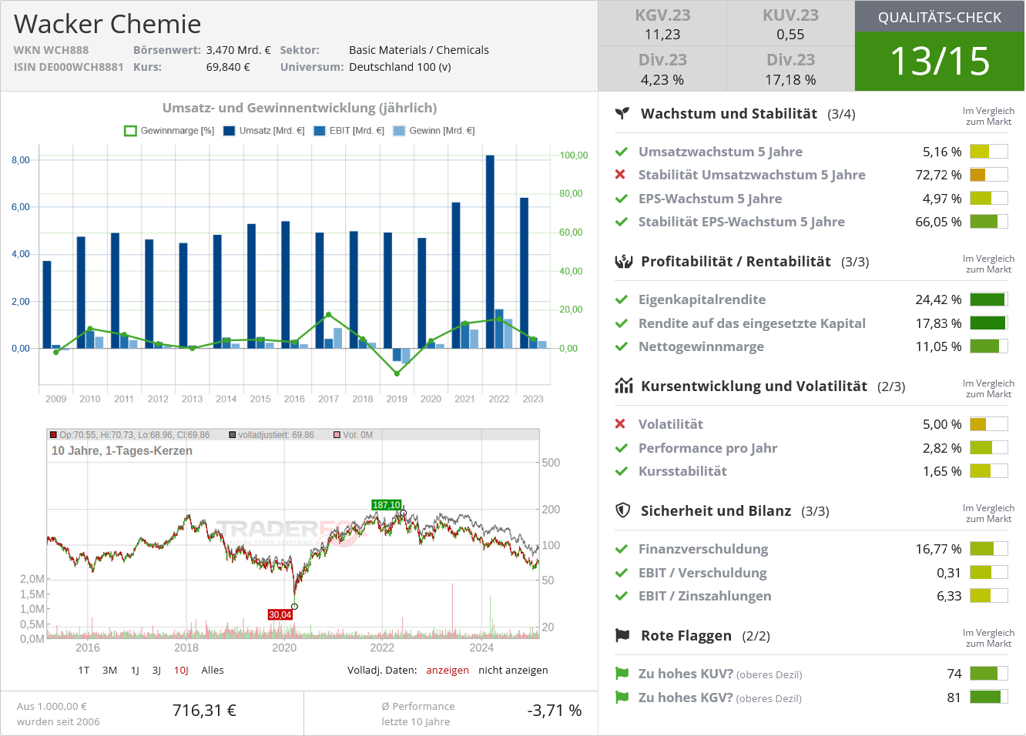Click the checkmark next to Eigenkapitalrendite

pos(621,299)
